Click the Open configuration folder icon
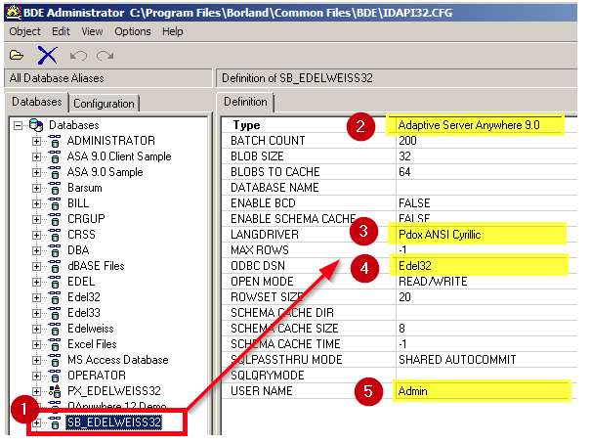Viewport: 591px width, 444px height. (x=17, y=56)
